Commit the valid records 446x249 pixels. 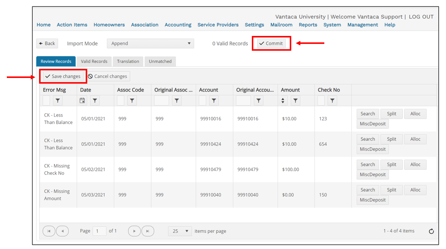pos(272,44)
